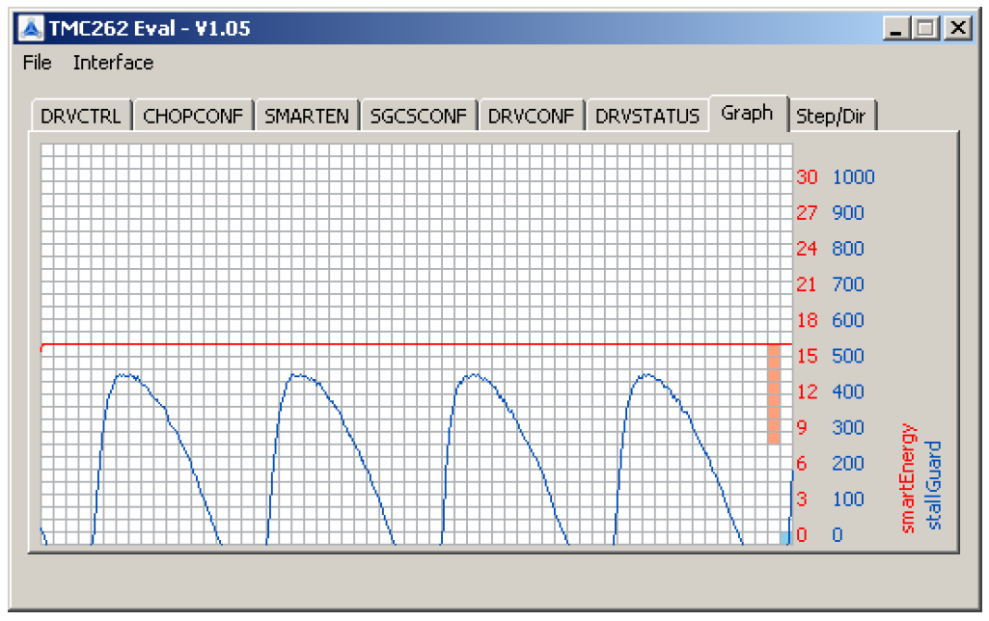989x621 pixels.
Task: Click the red horizontal smartEnergy line
Action: 416,344
